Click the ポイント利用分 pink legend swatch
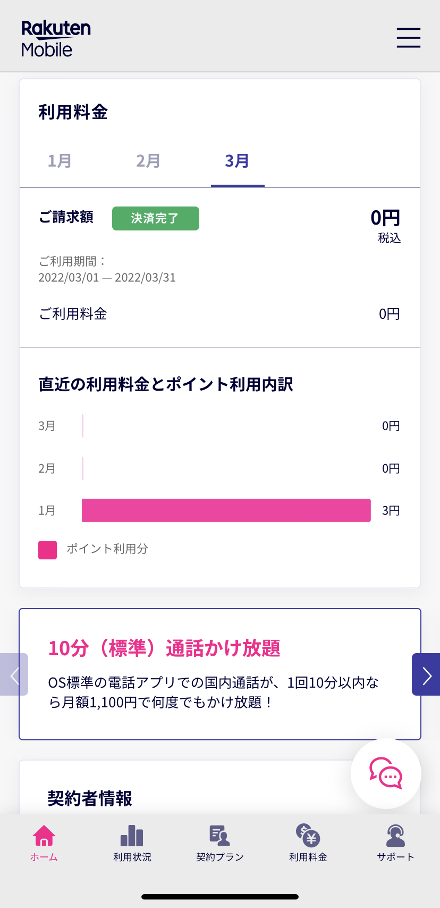This screenshot has height=908, width=440. coord(48,550)
